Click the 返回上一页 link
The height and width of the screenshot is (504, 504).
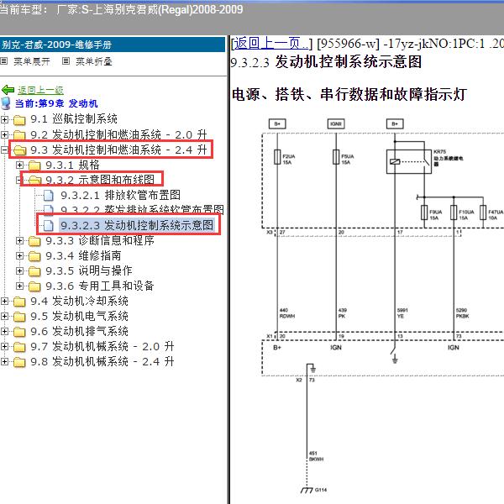270,44
